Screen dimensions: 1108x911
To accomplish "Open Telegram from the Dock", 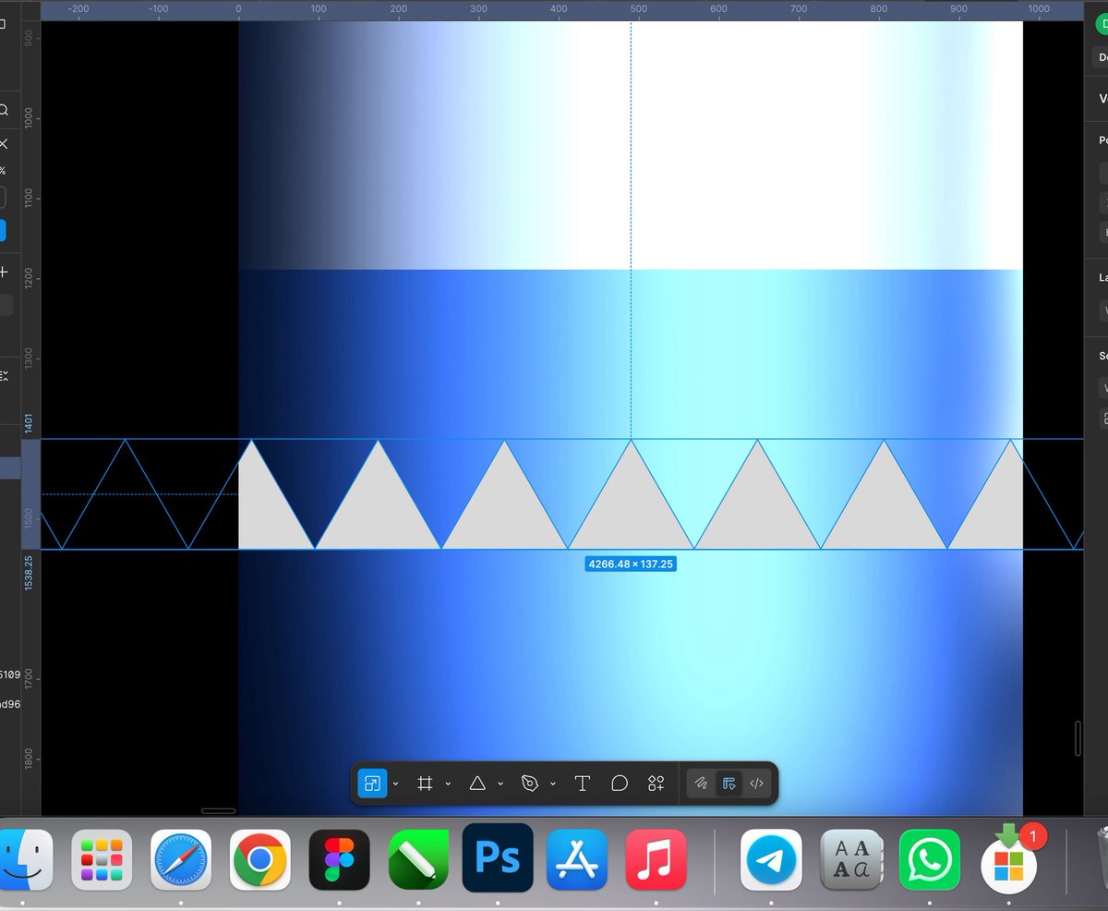I will coord(771,860).
